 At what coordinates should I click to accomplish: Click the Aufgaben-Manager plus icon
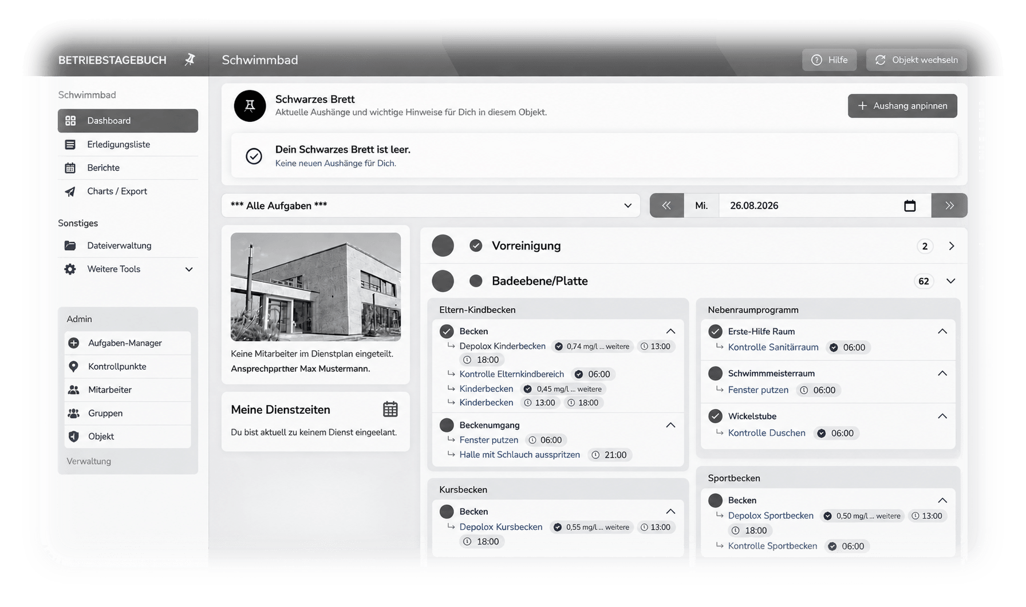tap(74, 343)
